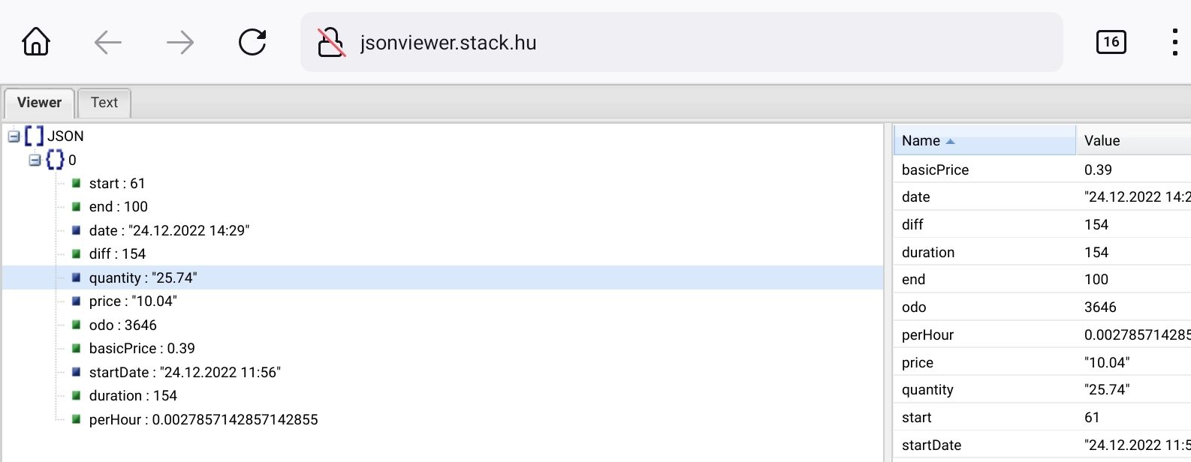Click the array brackets icon beside JSON
Screen dimensions: 1191x462
tap(34, 136)
